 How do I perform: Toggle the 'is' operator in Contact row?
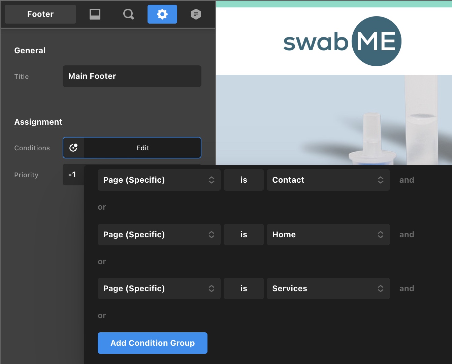[244, 180]
